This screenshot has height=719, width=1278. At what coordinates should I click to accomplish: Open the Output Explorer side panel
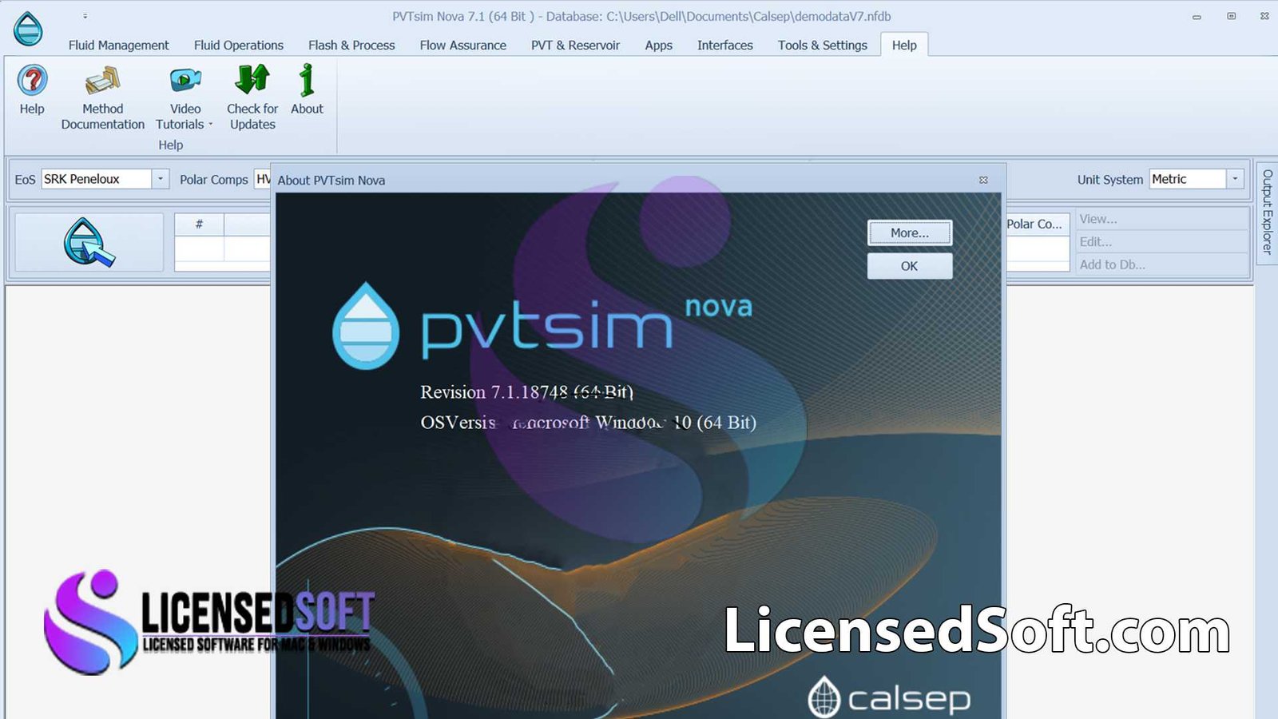point(1267,212)
